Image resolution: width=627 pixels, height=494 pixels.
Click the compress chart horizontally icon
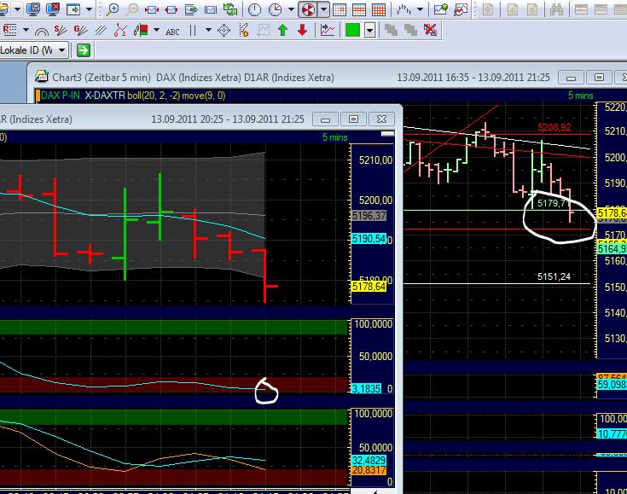(152, 9)
